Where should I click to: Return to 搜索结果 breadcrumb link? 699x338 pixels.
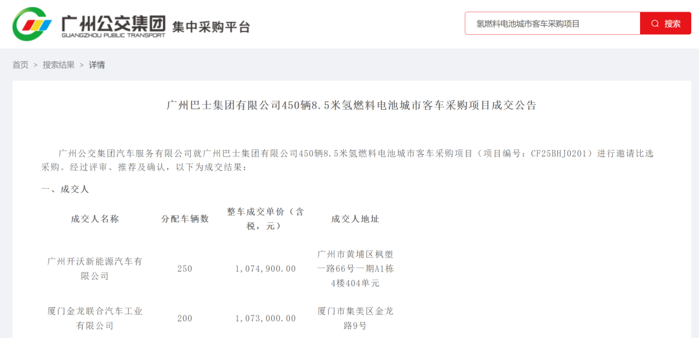click(x=59, y=65)
